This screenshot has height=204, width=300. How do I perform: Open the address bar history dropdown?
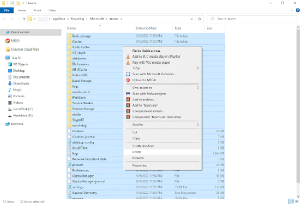192,19
